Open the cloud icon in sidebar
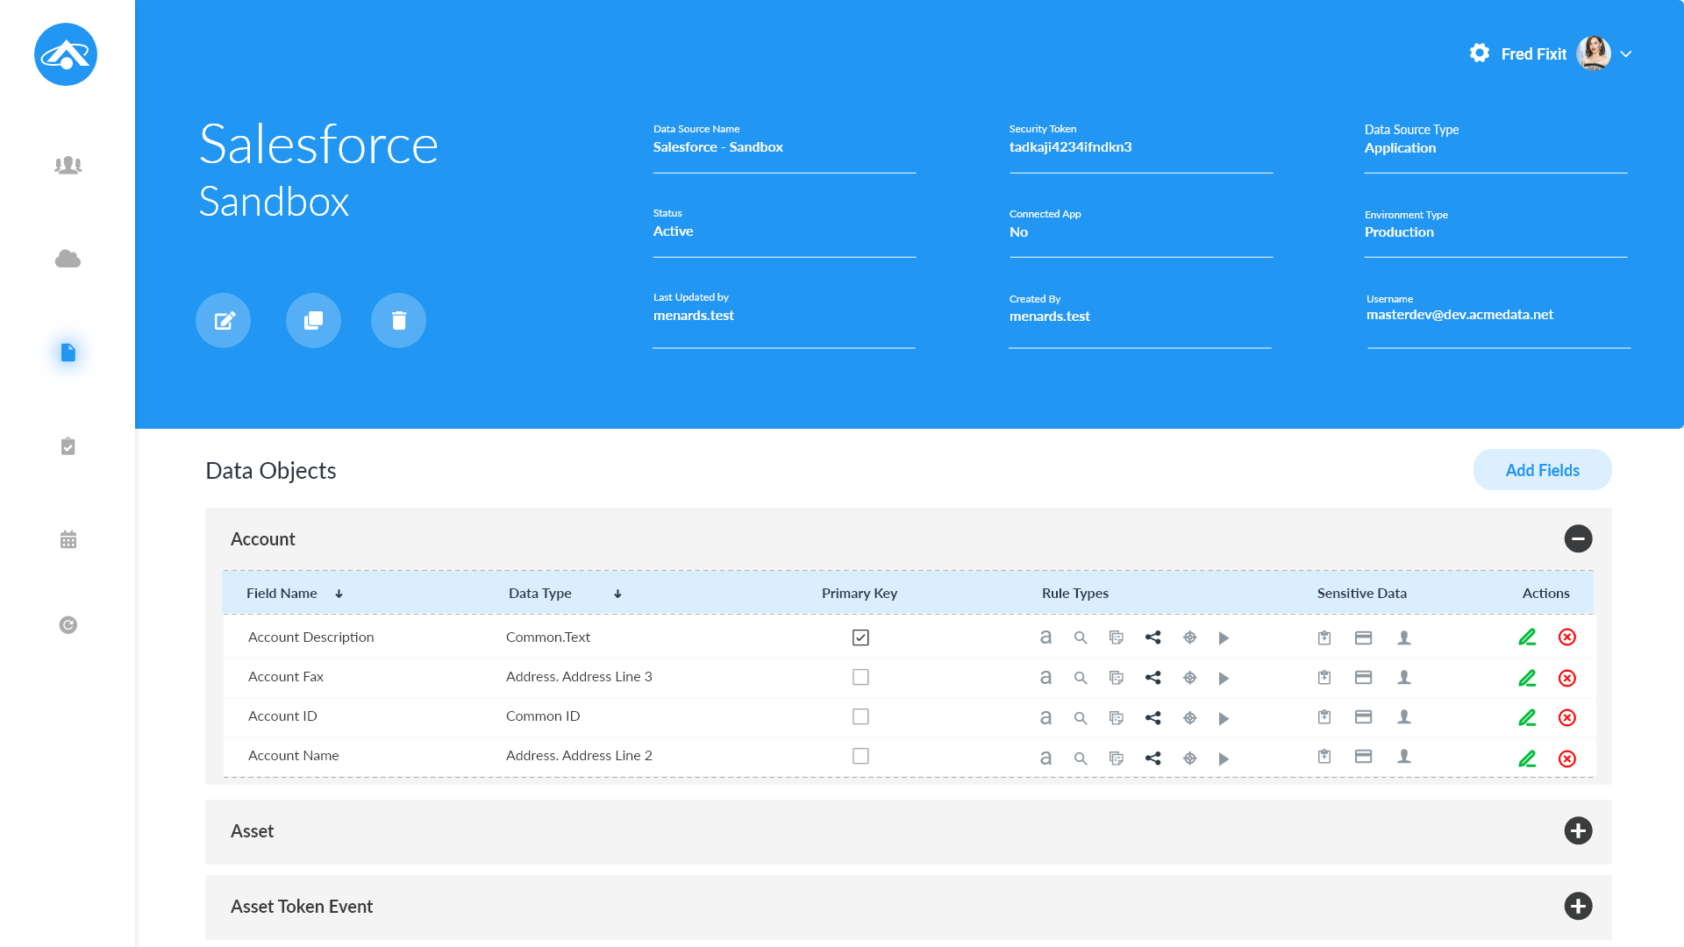Screen dimensions: 1684x947 pyautogui.click(x=68, y=259)
